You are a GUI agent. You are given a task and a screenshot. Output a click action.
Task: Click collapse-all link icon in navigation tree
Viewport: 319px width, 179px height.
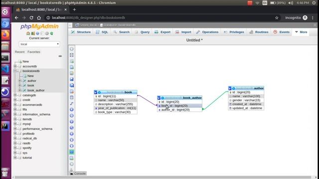pyautogui.click(x=60, y=56)
